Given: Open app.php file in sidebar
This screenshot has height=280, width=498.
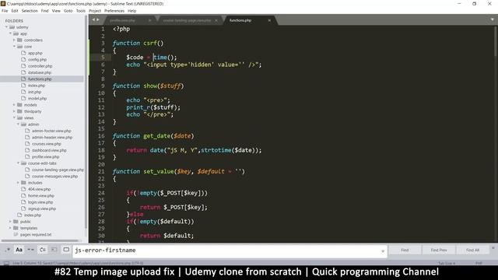Looking at the screenshot, I should [35, 53].
